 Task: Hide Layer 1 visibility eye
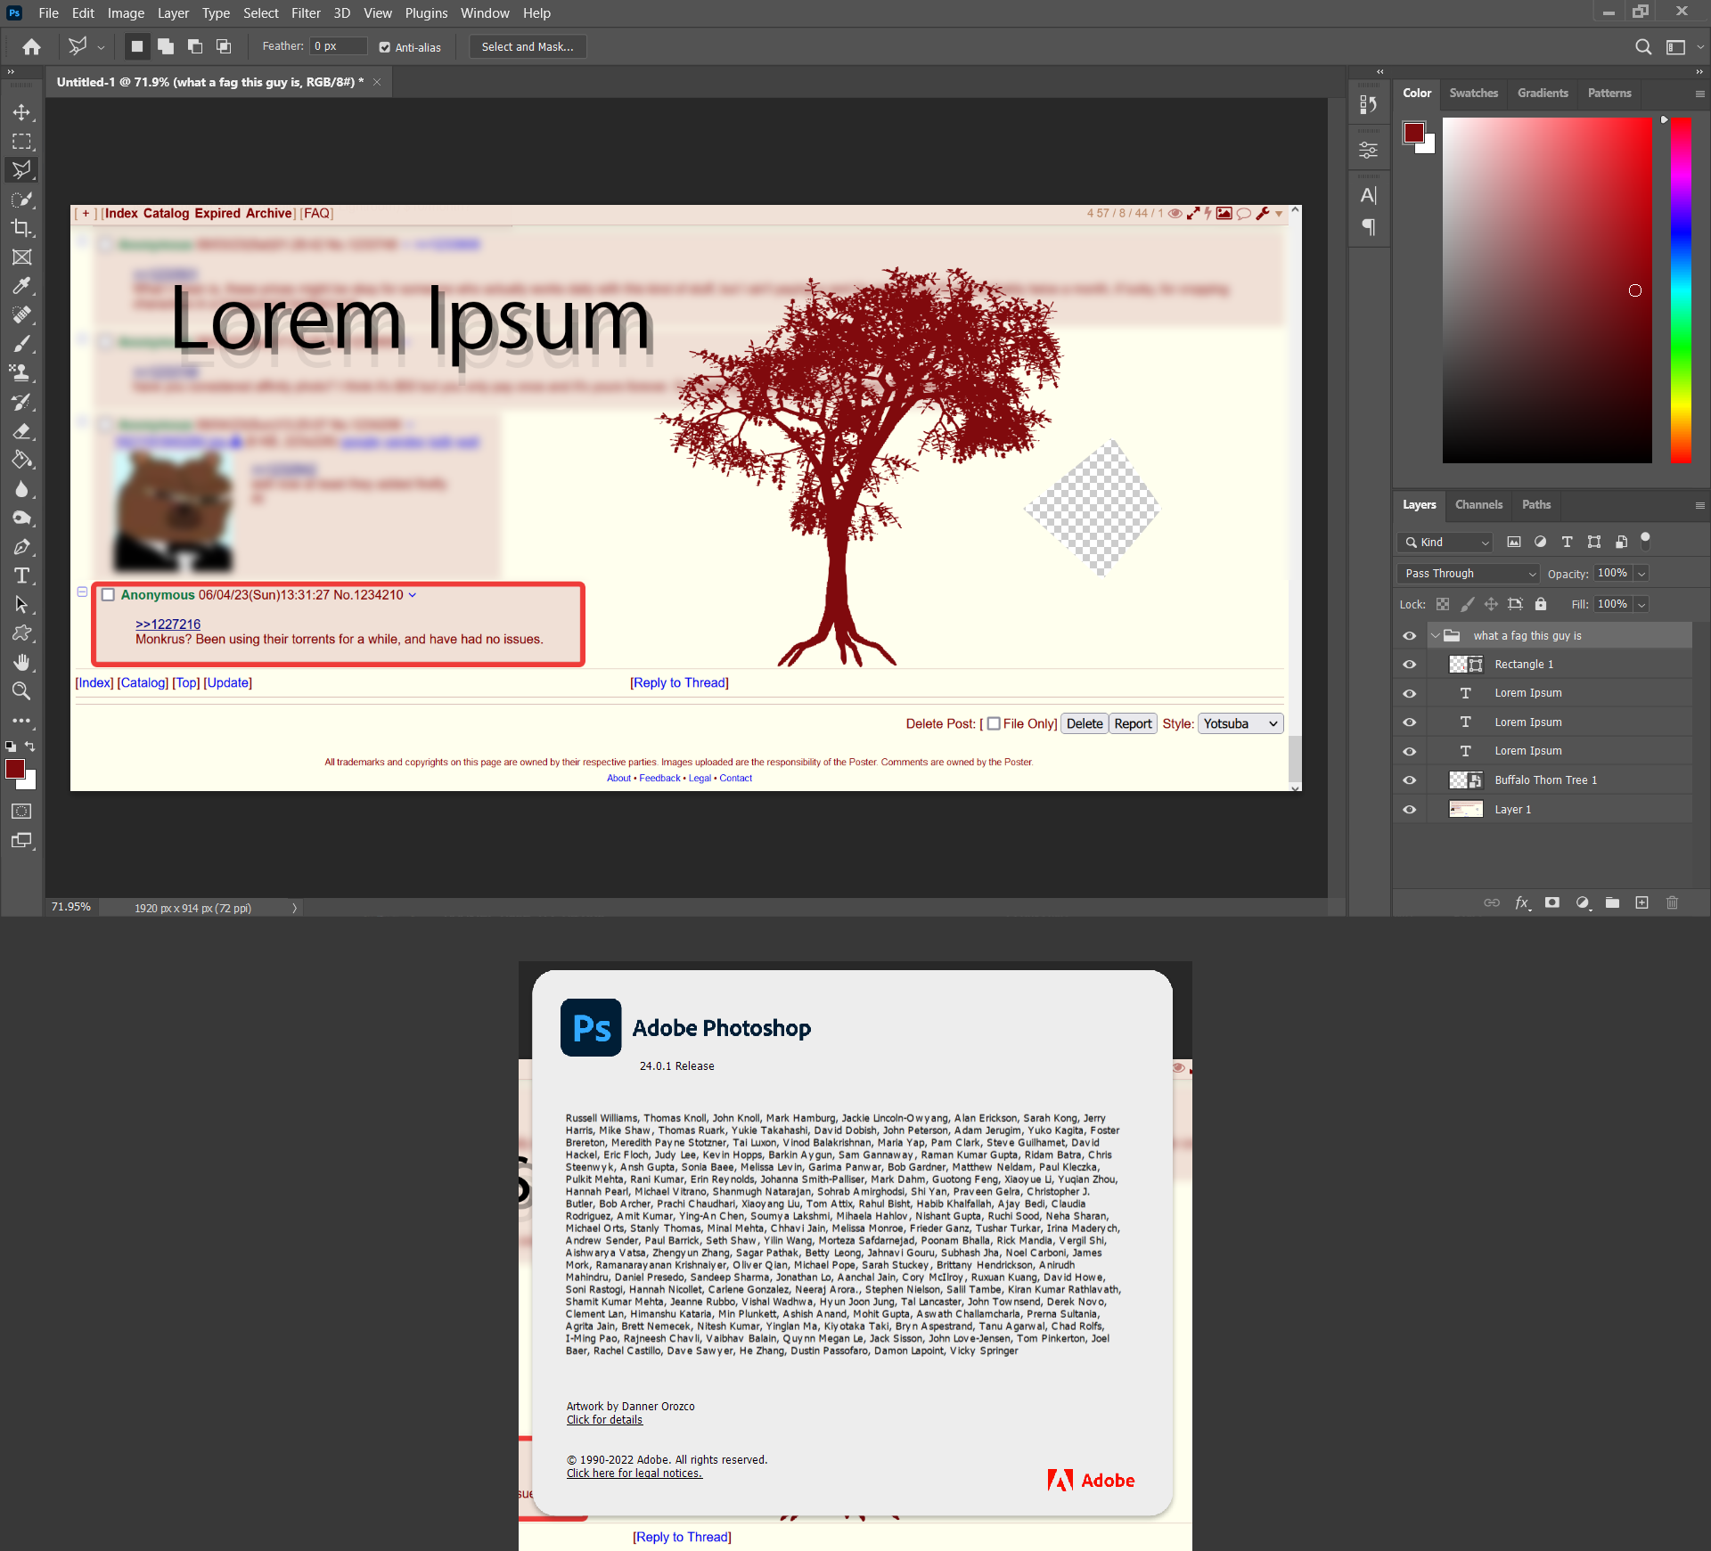(x=1410, y=810)
